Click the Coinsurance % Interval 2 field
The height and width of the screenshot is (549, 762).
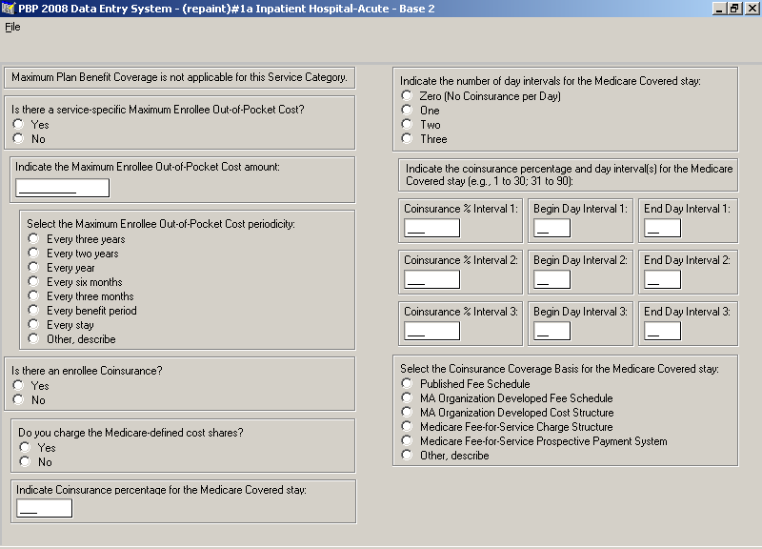click(x=432, y=279)
